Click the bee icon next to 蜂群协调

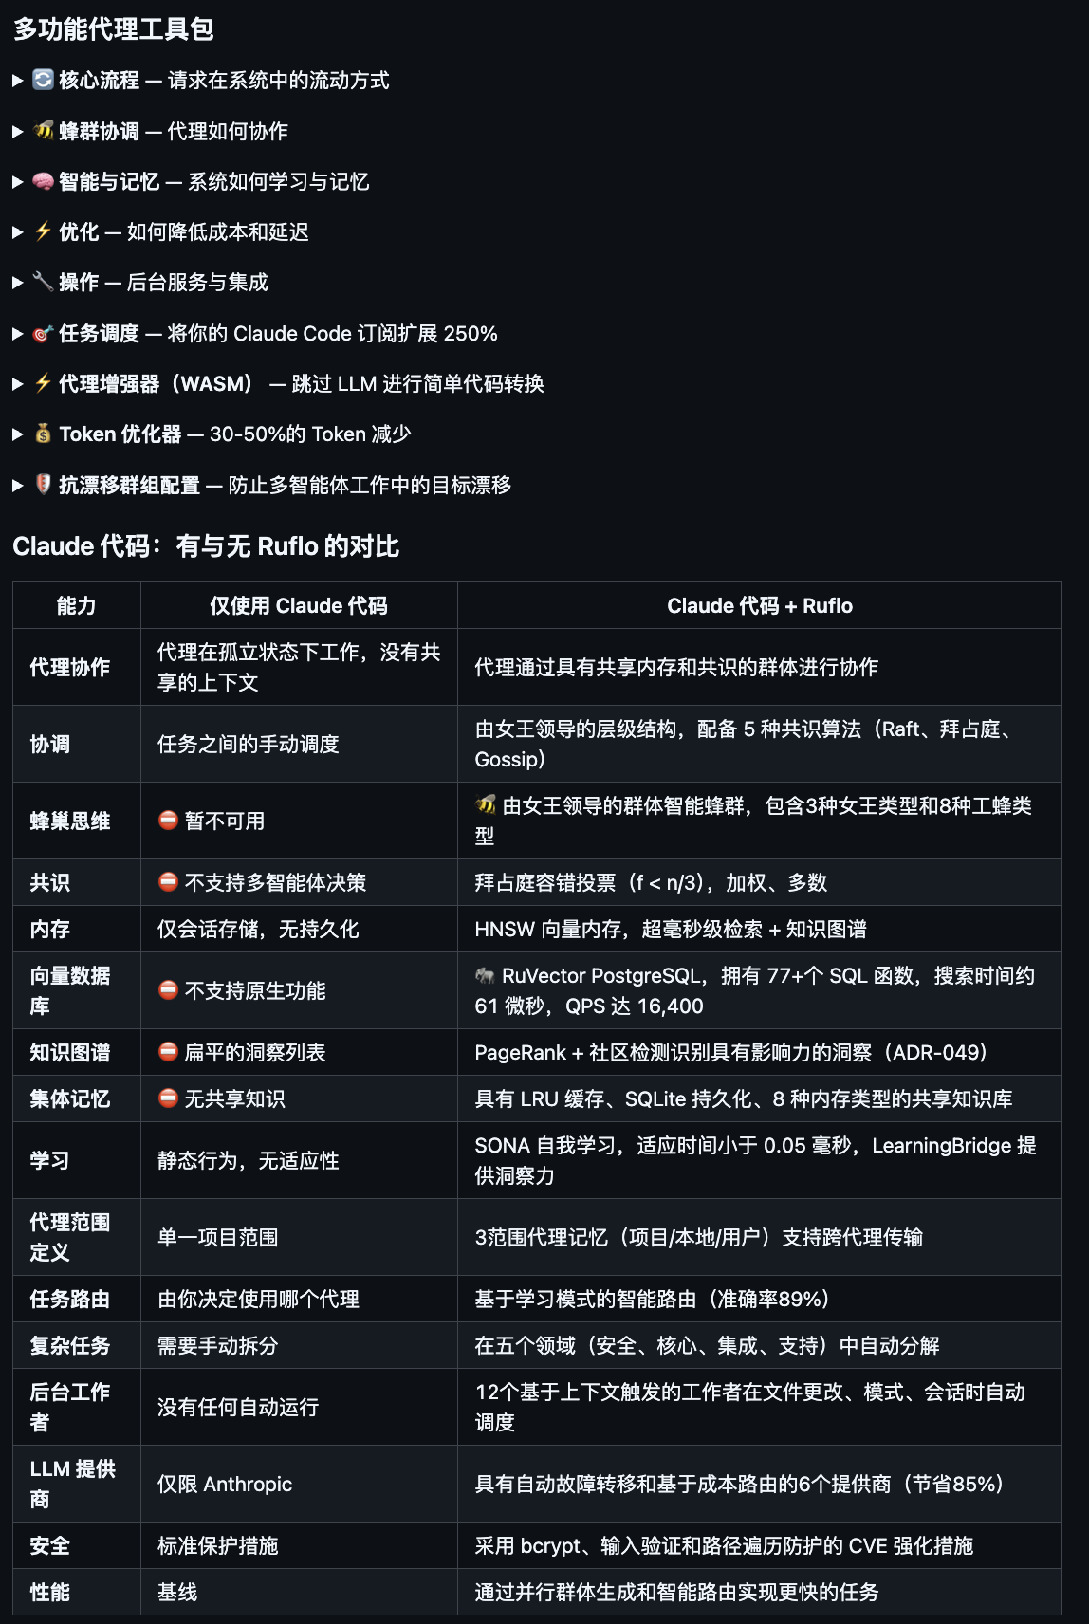[44, 132]
